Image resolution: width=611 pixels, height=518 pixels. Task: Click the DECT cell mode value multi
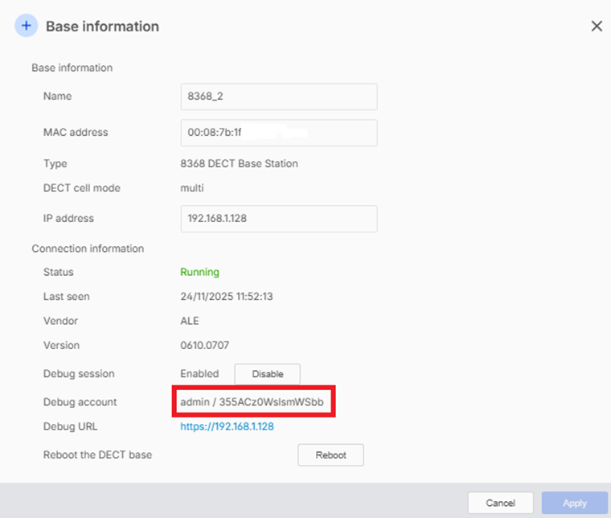tap(192, 188)
